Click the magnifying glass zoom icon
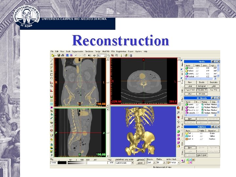The height and width of the screenshot is (177, 236). (x=108, y=55)
